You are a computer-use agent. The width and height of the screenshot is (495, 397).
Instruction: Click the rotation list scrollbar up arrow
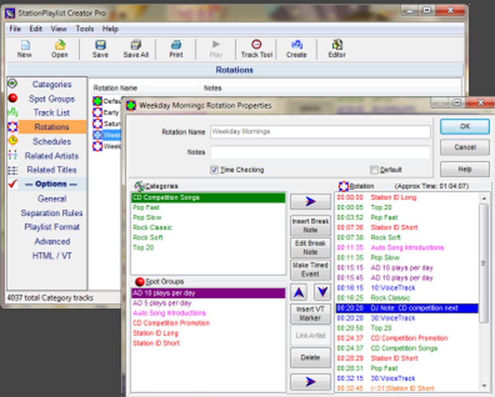[484, 198]
